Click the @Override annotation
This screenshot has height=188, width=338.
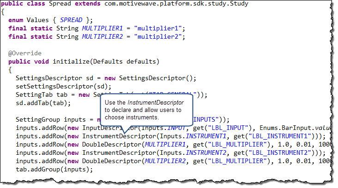click(24, 53)
